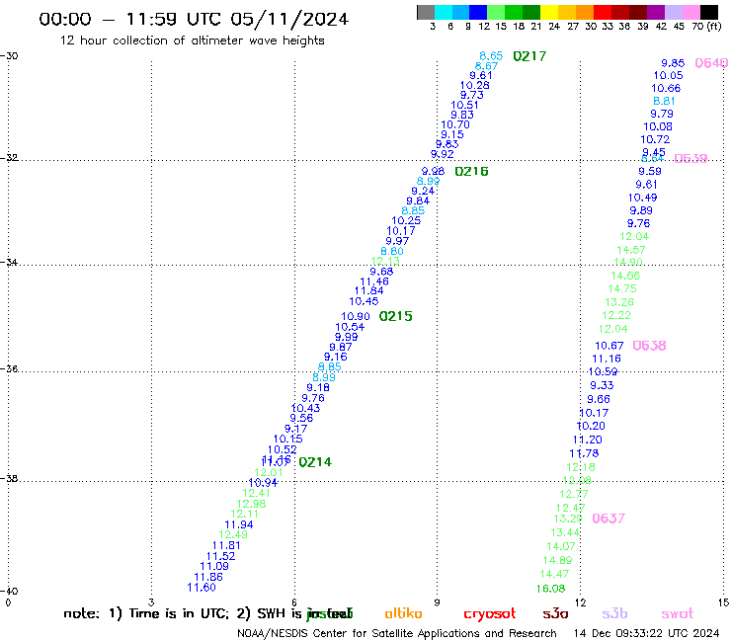Screen dimensions: 731x642
Task: Click the green value 16.08
Action: [550, 589]
